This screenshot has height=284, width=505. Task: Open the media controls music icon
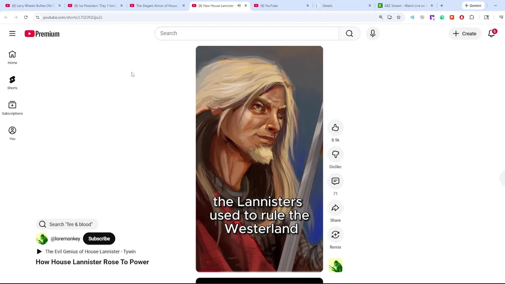[x=501, y=17]
